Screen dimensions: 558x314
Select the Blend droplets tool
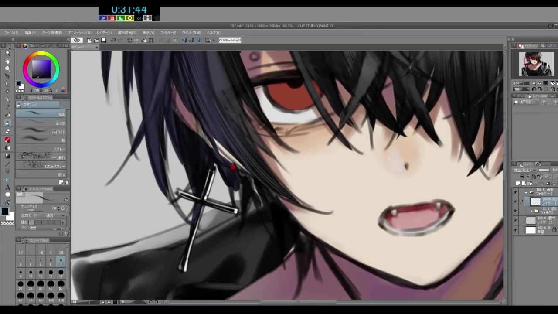pyautogui.click(x=7, y=147)
